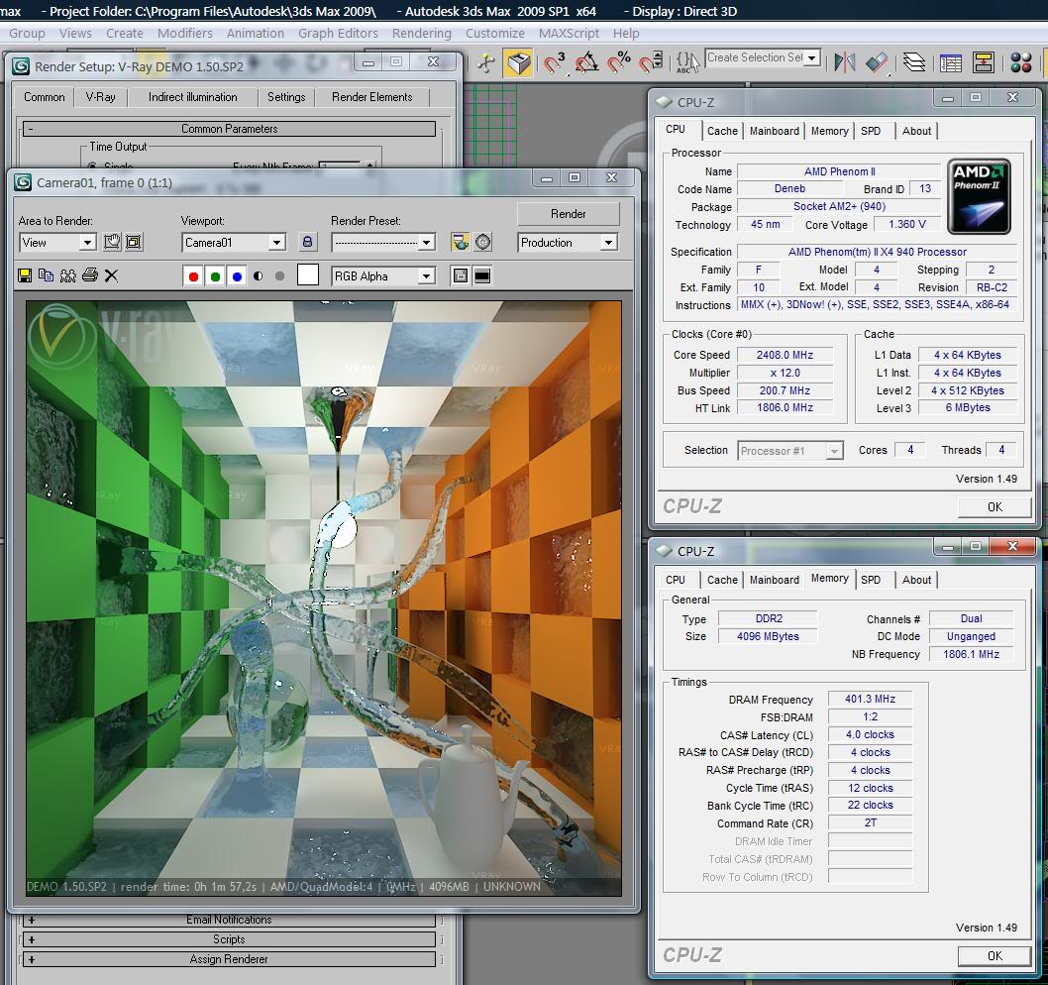Switch to Render Elements tab

(x=371, y=97)
